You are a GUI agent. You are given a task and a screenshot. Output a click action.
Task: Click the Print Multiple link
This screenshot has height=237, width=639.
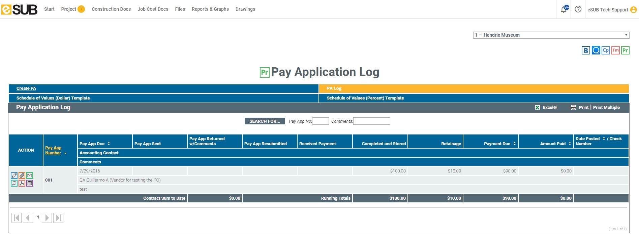point(606,108)
